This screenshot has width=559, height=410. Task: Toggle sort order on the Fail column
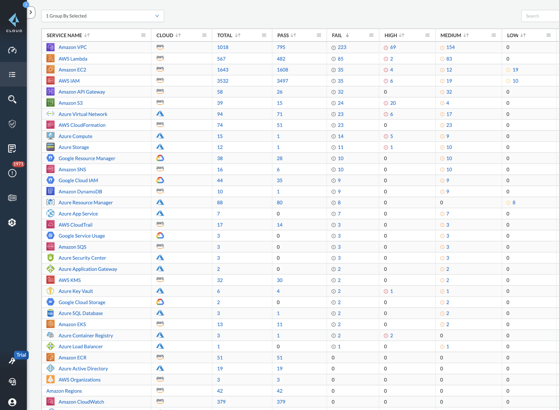click(x=347, y=35)
